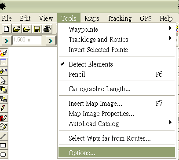Close the open Tools menu

(x=69, y=18)
